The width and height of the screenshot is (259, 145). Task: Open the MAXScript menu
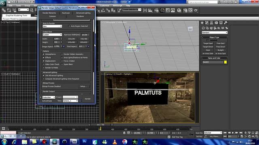pos(117,6)
